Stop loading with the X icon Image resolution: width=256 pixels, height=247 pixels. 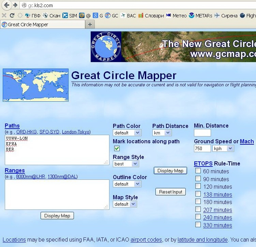click(4, 15)
